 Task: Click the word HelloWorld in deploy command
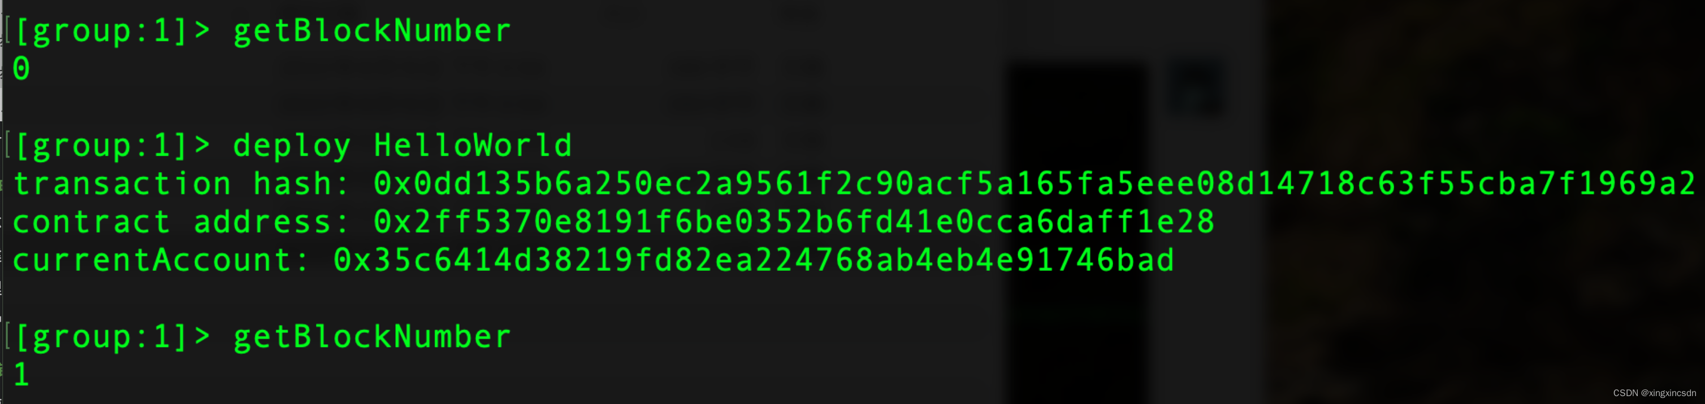coord(473,145)
